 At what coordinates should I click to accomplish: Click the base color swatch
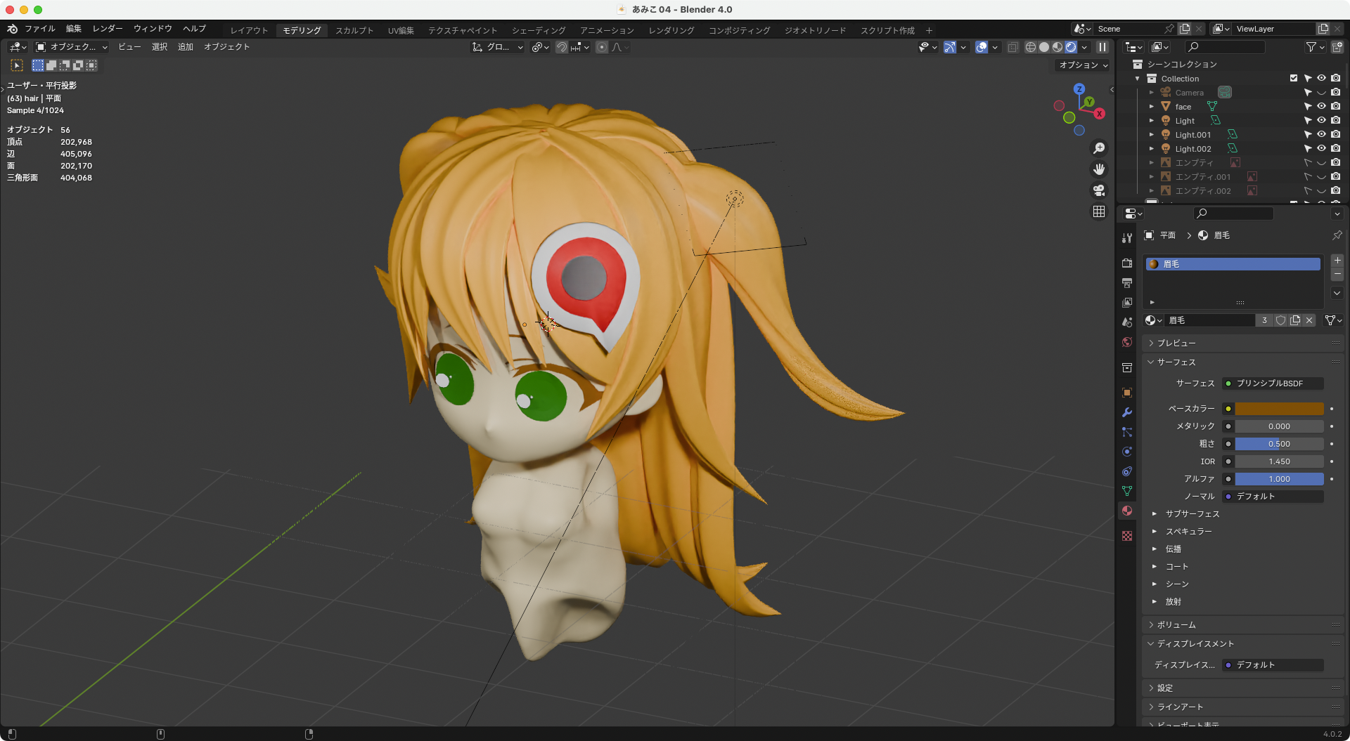coord(1279,409)
